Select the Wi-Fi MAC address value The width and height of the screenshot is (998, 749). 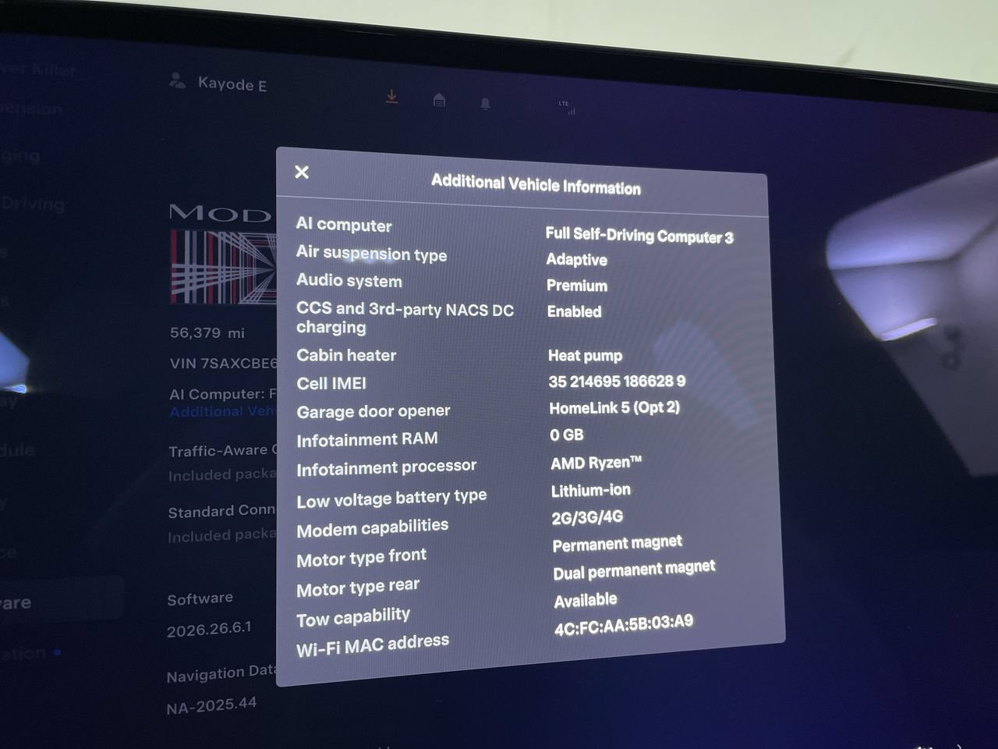[624, 624]
